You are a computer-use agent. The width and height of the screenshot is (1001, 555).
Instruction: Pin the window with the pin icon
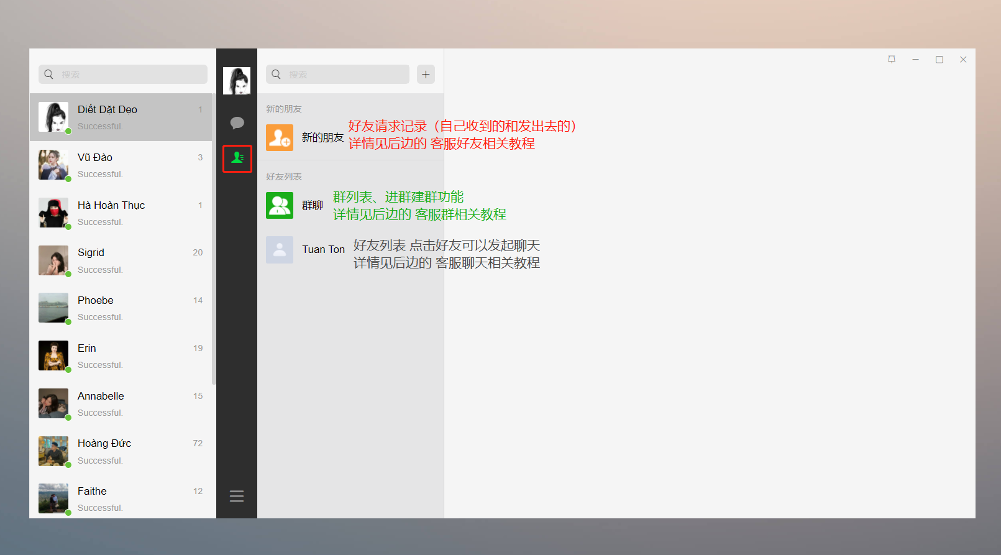(x=892, y=60)
